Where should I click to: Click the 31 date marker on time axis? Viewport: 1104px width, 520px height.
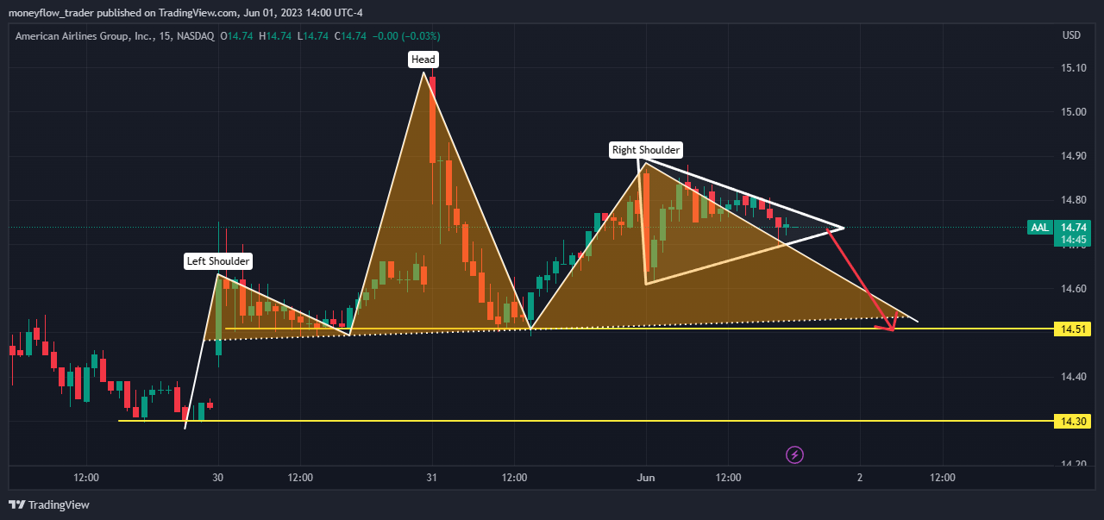[432, 477]
